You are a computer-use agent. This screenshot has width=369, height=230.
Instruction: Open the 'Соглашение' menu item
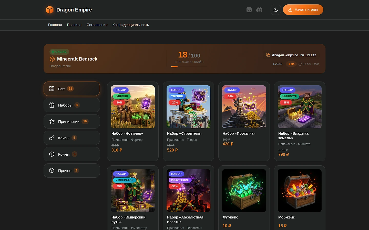[x=97, y=25]
